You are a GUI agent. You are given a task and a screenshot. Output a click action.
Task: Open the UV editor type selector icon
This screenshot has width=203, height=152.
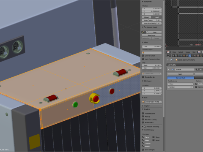click(x=169, y=52)
